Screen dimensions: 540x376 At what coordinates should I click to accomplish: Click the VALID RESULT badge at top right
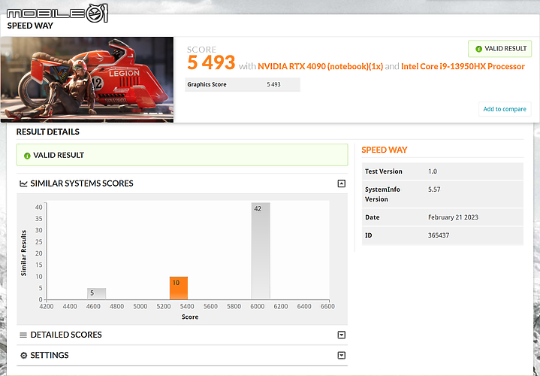(499, 49)
